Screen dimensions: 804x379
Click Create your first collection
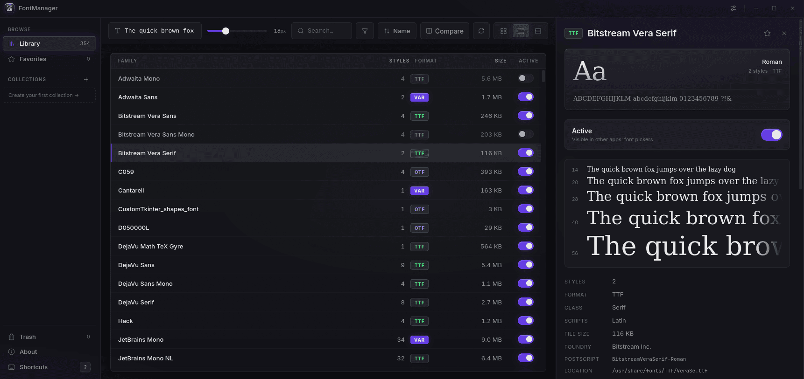[49, 95]
